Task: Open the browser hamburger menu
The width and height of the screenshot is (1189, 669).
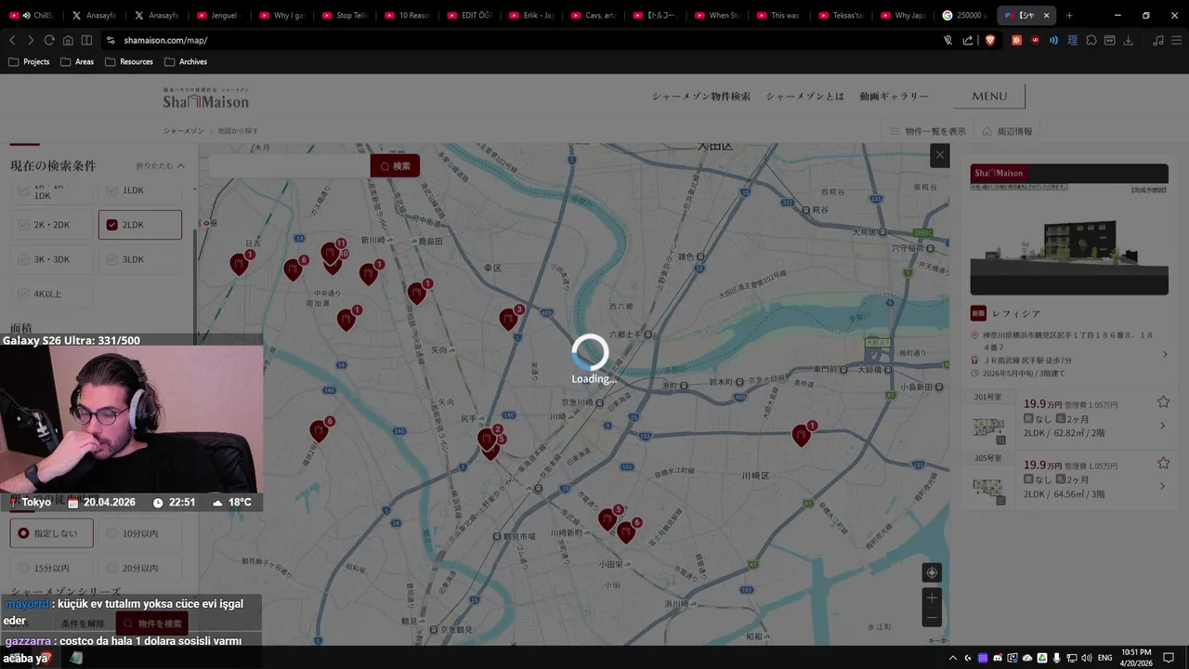Action: click(1176, 40)
